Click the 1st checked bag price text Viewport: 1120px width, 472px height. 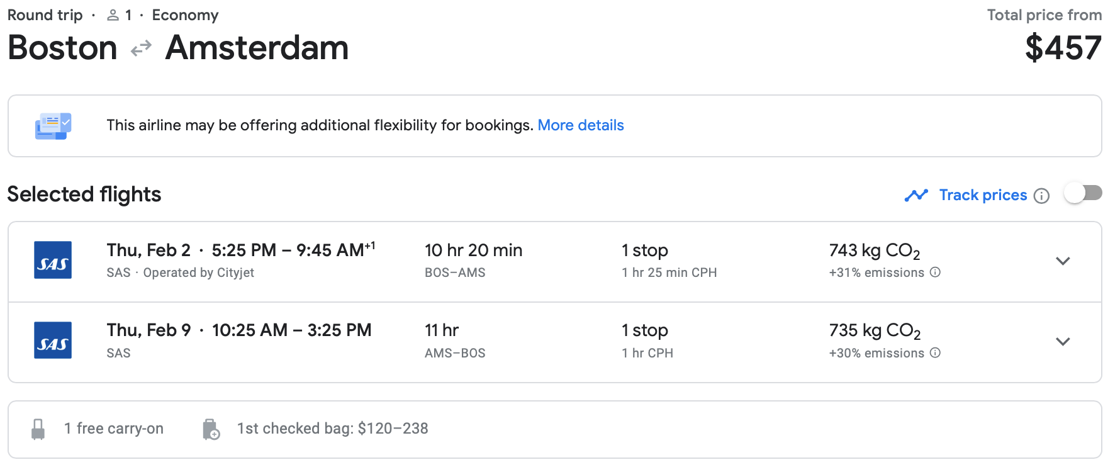[x=332, y=429]
